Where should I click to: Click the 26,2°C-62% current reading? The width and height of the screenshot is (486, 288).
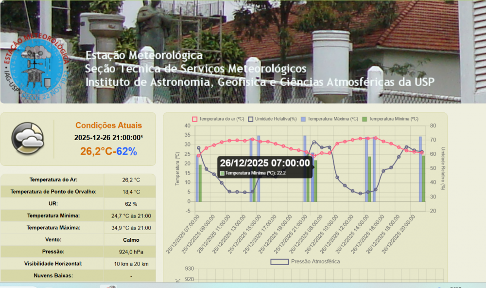point(108,151)
